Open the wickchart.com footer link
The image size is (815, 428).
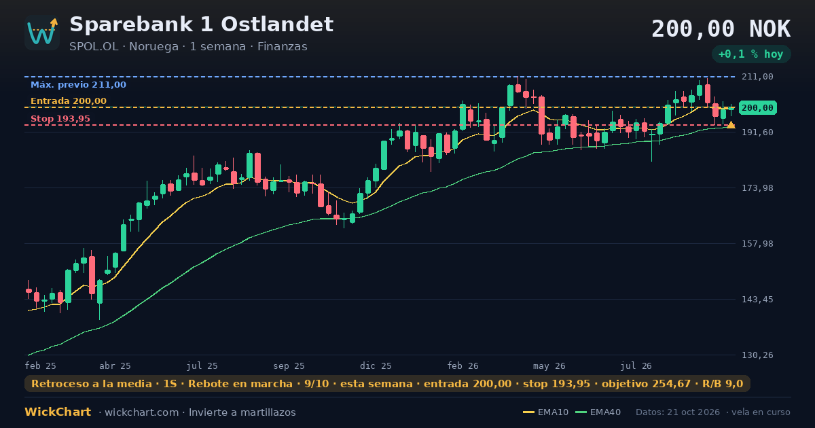click(143, 412)
